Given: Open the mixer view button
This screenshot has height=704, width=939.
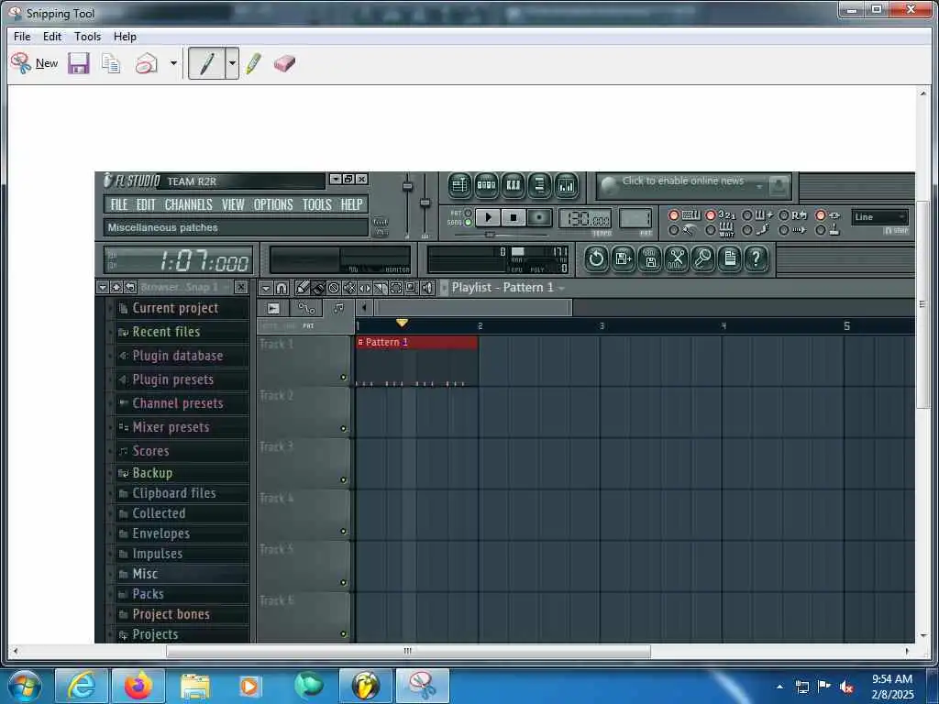Looking at the screenshot, I should tap(566, 185).
